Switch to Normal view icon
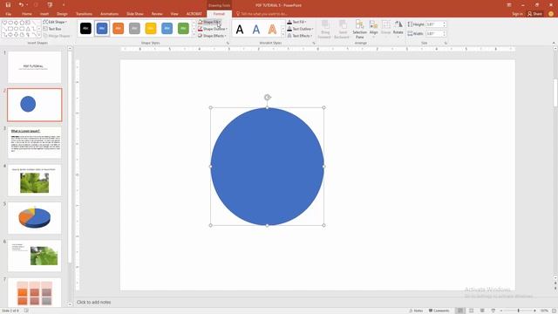 pyautogui.click(x=460, y=311)
